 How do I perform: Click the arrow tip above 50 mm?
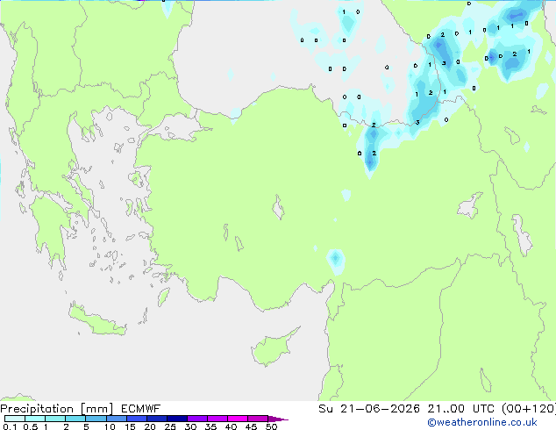click(278, 419)
